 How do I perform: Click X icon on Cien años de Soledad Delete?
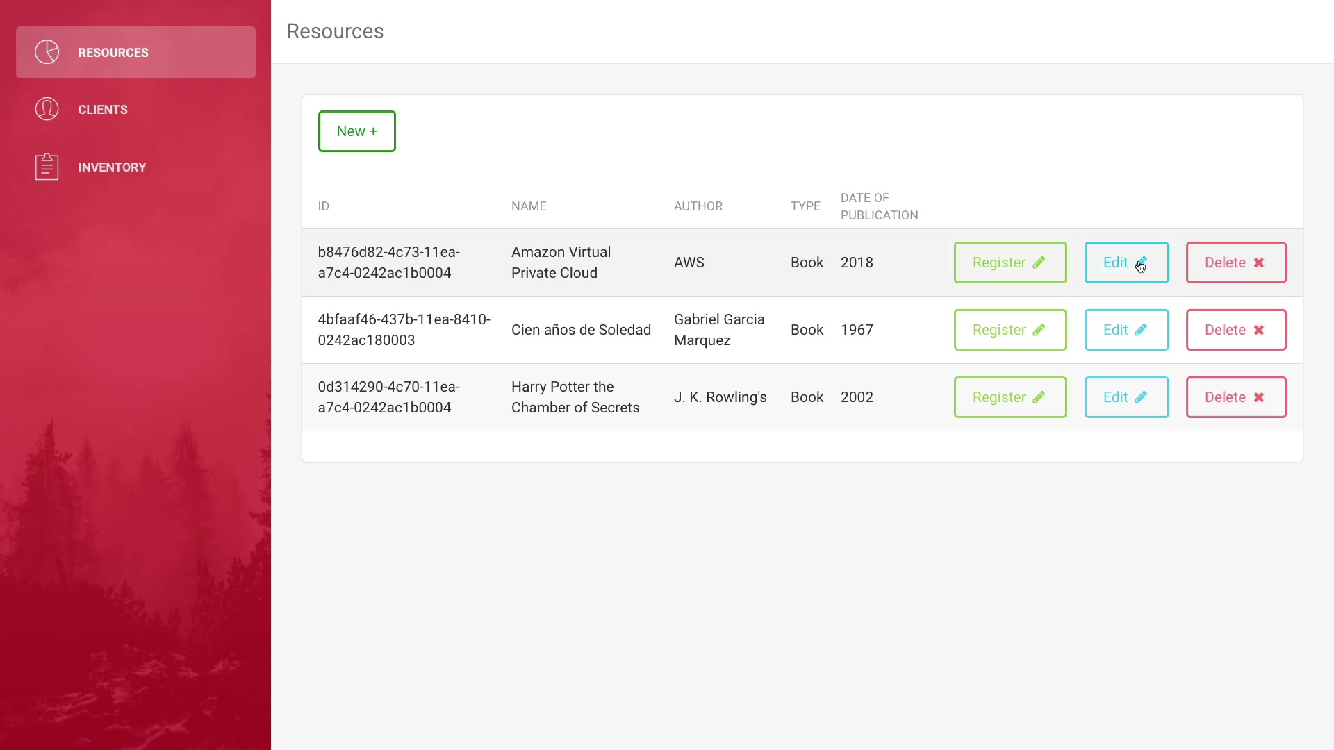click(x=1258, y=330)
